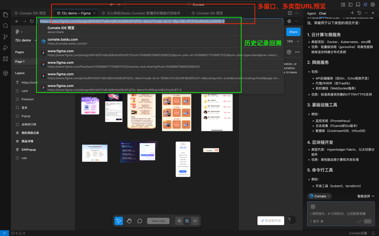Viewport: 379px width, 236px height.
Task: Click the browser preview forward arrow
Action: coord(24,21)
